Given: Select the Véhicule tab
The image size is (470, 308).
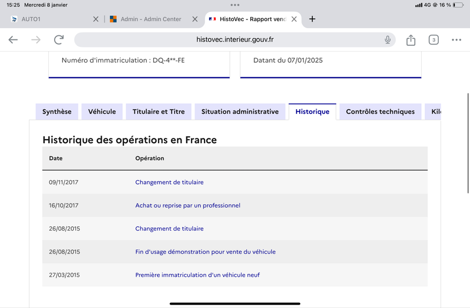Looking at the screenshot, I should tap(102, 111).
